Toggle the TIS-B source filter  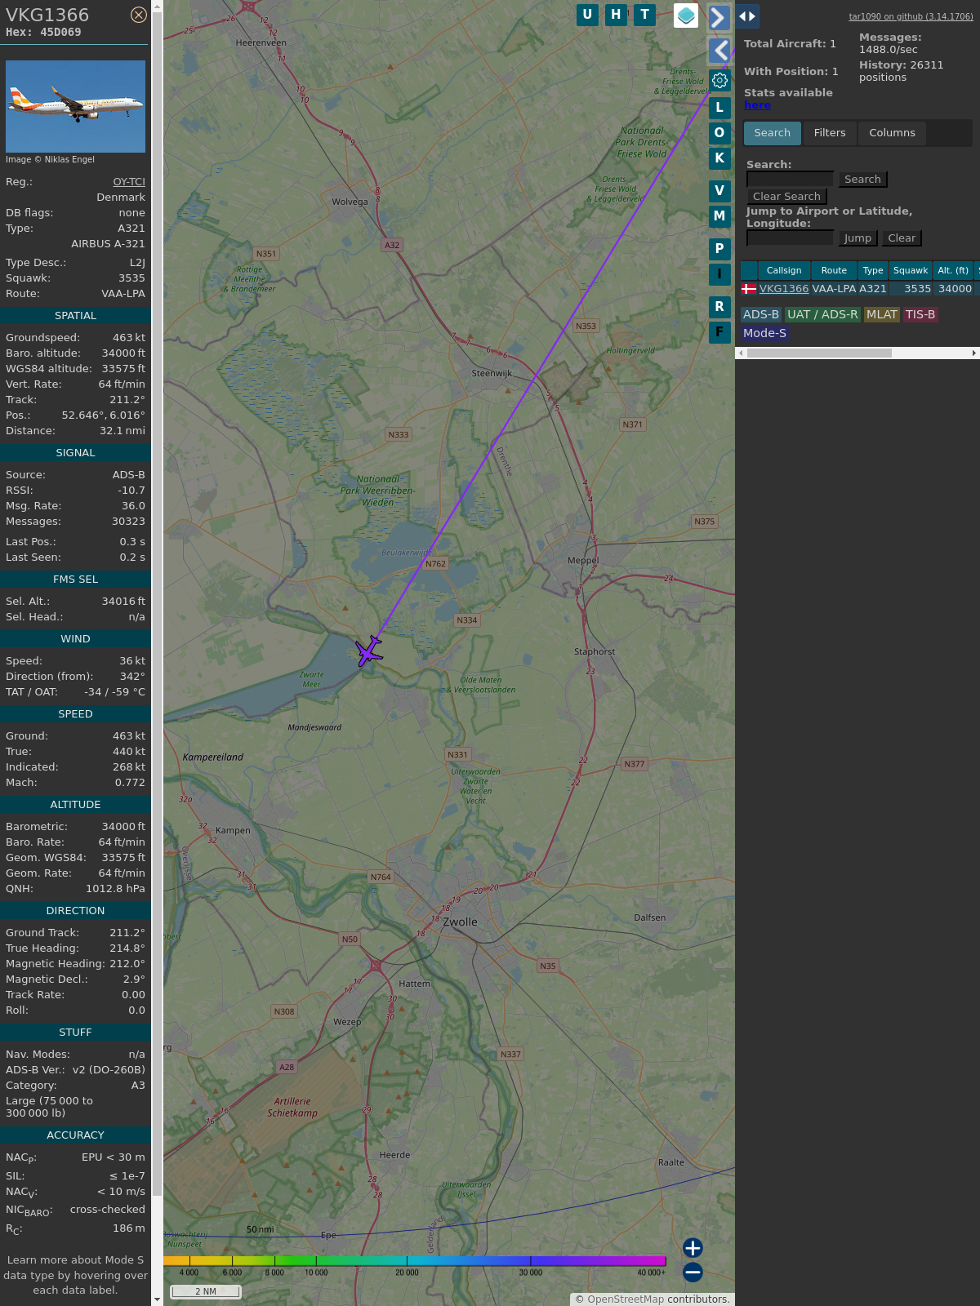pyautogui.click(x=920, y=314)
